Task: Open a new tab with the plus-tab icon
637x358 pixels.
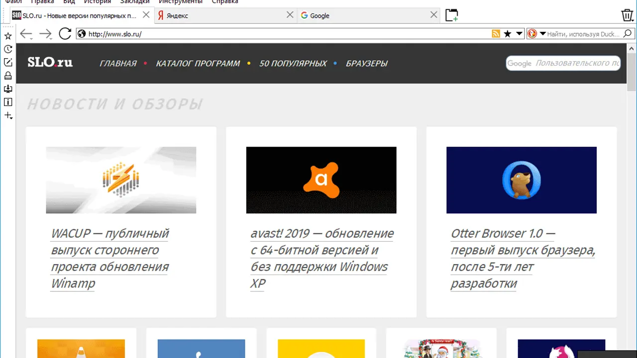Action: 451,15
